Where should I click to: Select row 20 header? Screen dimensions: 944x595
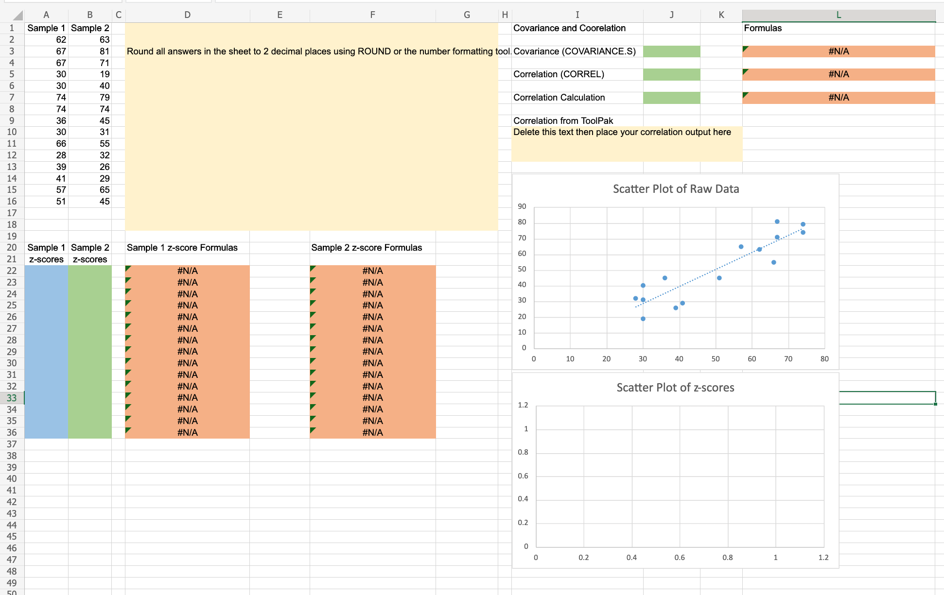(x=12, y=247)
